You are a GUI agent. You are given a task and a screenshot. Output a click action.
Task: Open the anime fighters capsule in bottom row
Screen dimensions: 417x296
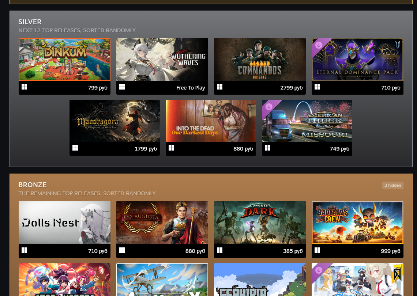coord(64,280)
